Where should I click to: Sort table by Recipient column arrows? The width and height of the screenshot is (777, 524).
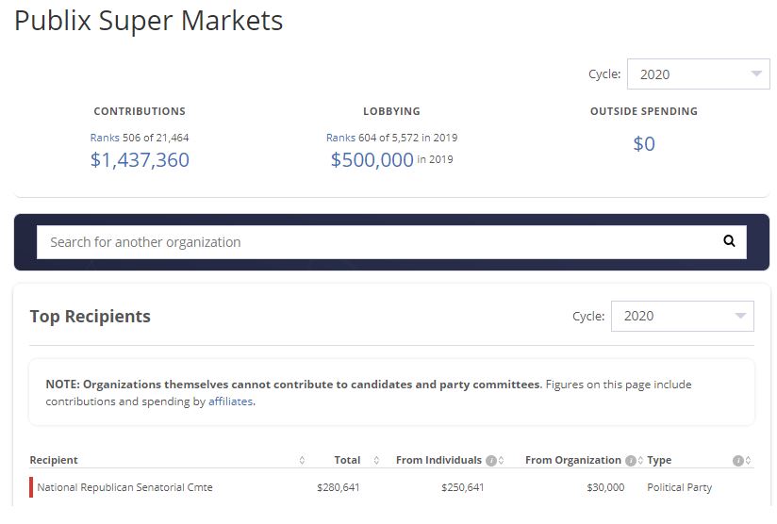(x=302, y=461)
